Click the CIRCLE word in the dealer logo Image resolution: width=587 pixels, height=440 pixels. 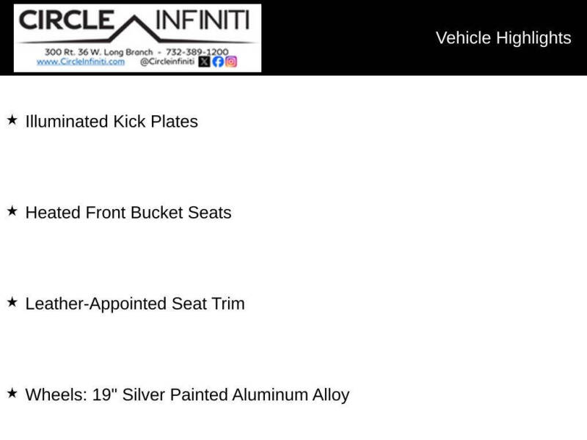pos(66,20)
